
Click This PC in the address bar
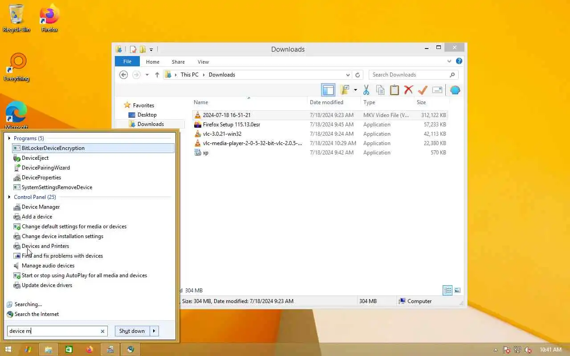190,75
